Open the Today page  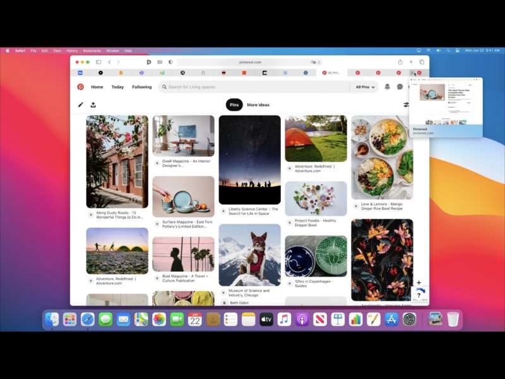tap(117, 87)
